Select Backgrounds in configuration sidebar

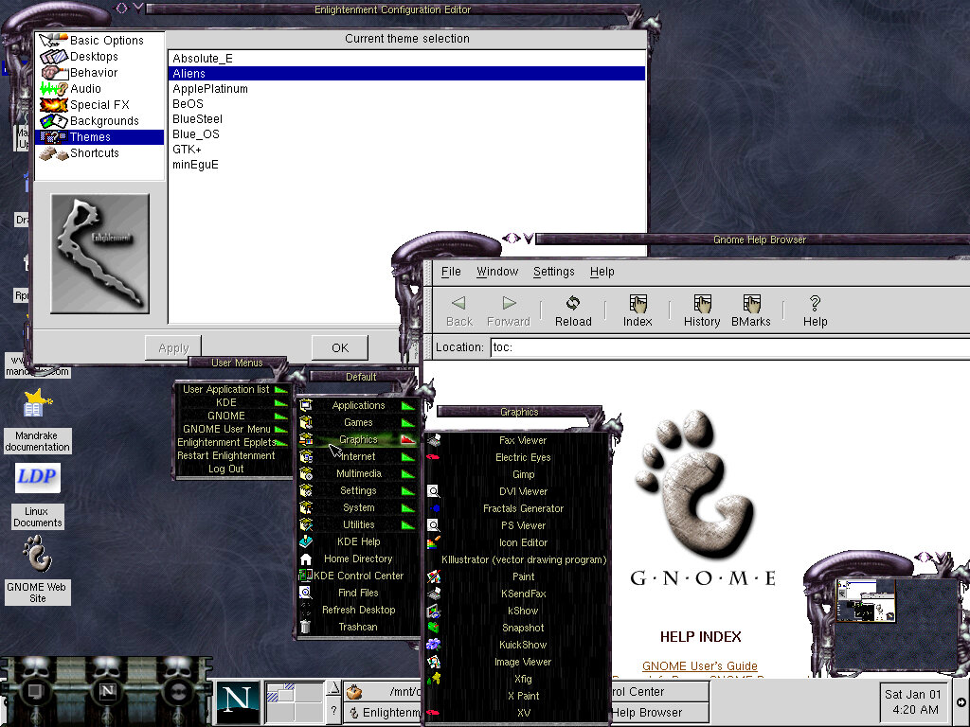(103, 121)
